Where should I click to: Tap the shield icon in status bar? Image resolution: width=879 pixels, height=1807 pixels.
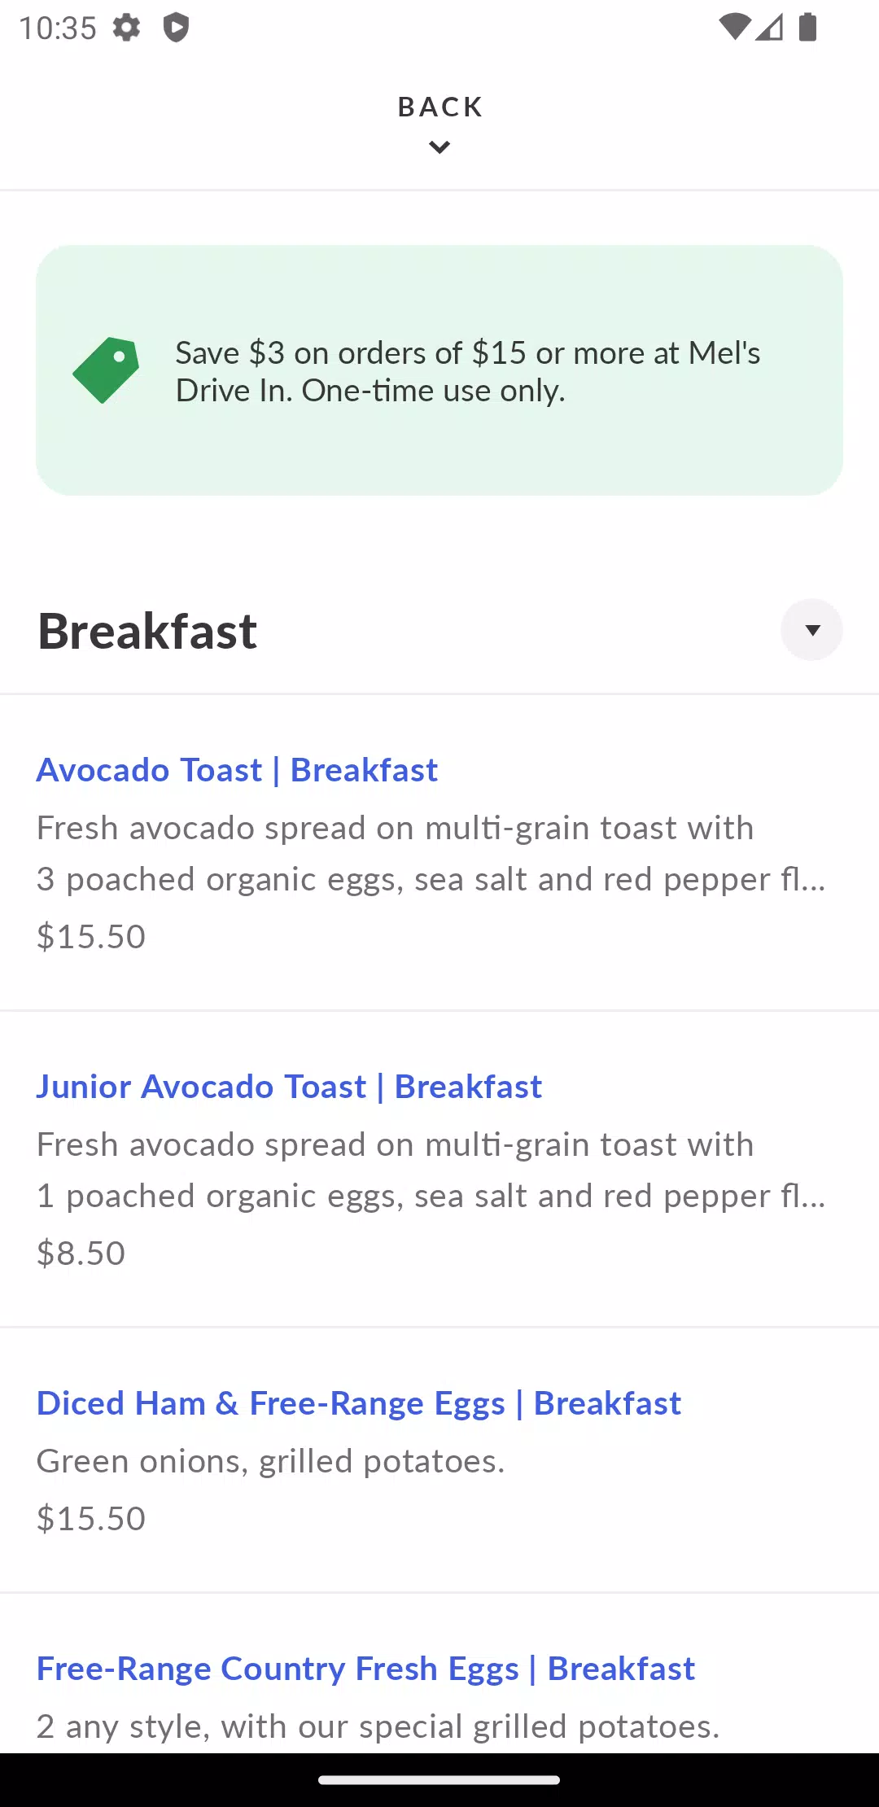pos(176,28)
